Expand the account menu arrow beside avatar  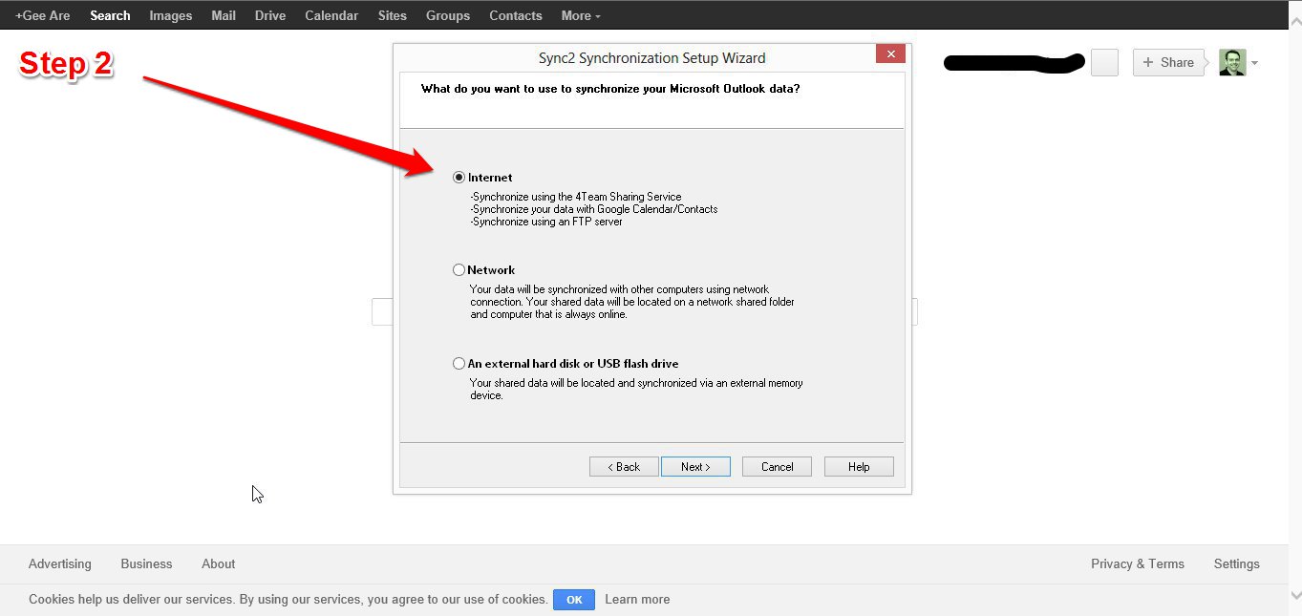pos(1254,63)
